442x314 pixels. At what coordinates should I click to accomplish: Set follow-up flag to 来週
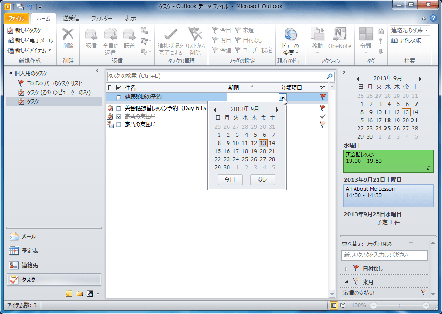[x=244, y=30]
